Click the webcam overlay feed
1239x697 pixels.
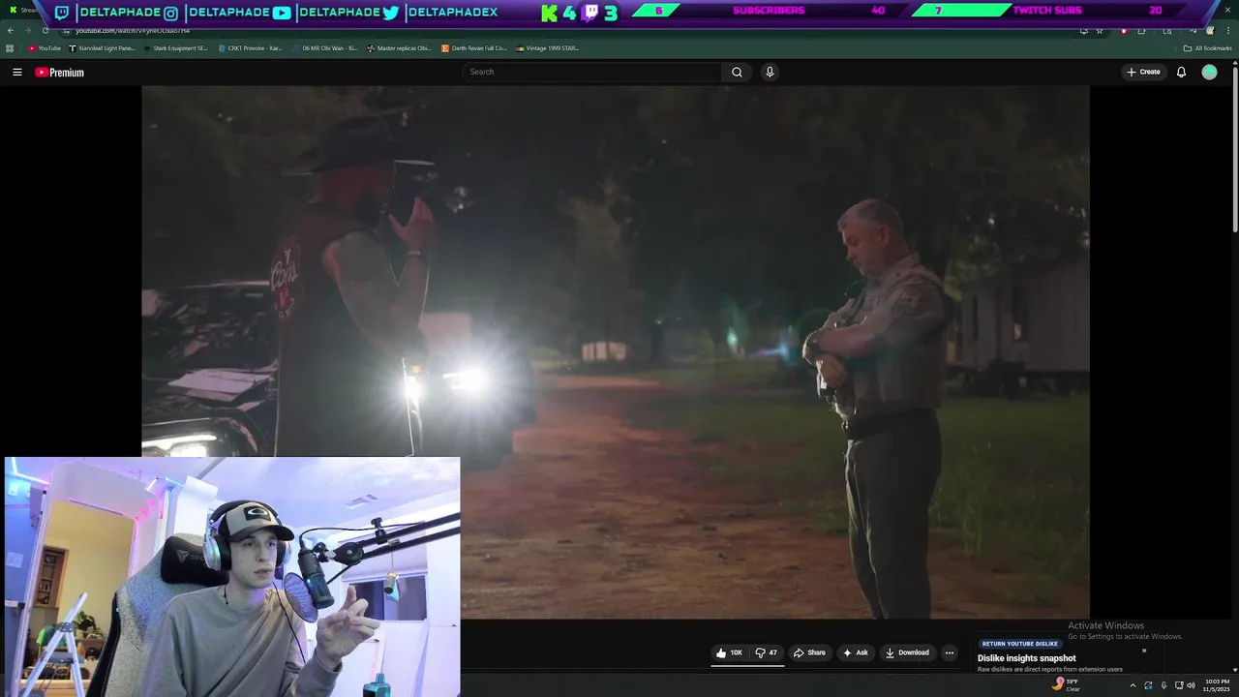[232, 577]
